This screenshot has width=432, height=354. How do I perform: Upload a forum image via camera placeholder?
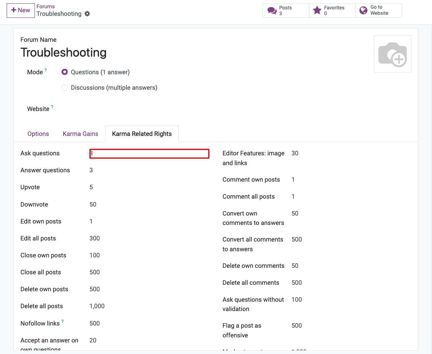coord(393,54)
